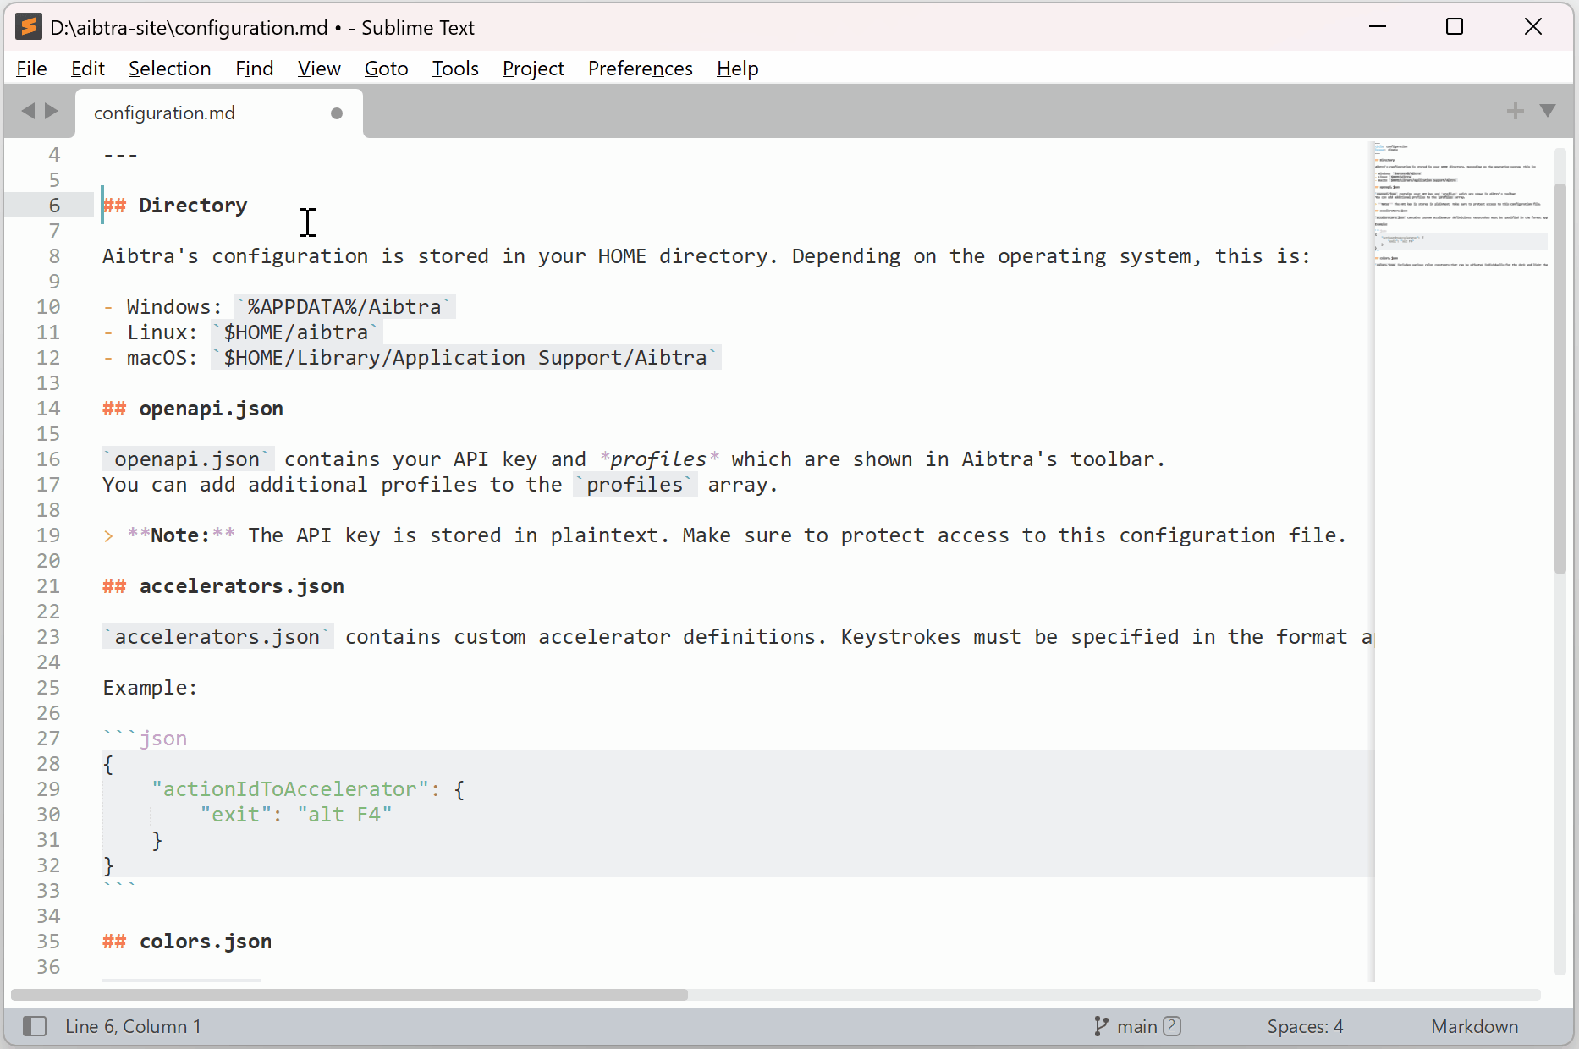Screen dimensions: 1579x1049
Task: Change syntax from the Markdown selector
Action: (1474, 1026)
